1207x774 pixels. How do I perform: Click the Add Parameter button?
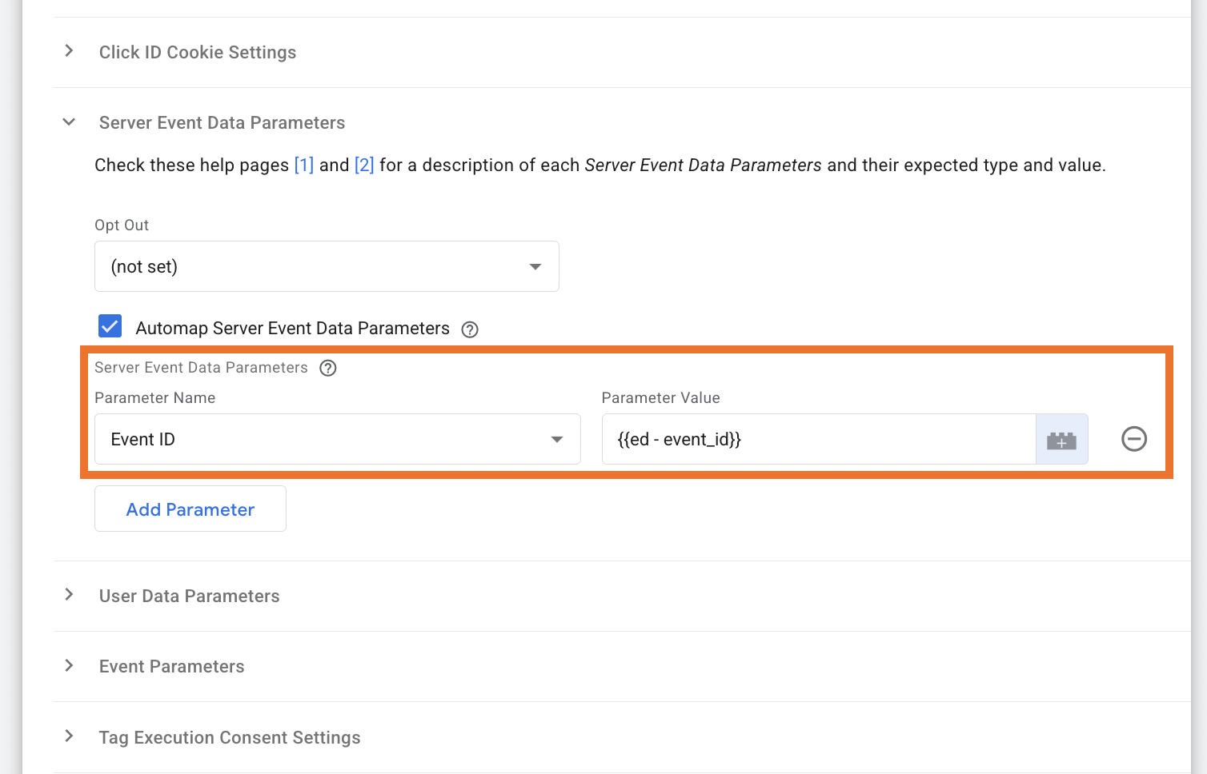[x=190, y=509]
